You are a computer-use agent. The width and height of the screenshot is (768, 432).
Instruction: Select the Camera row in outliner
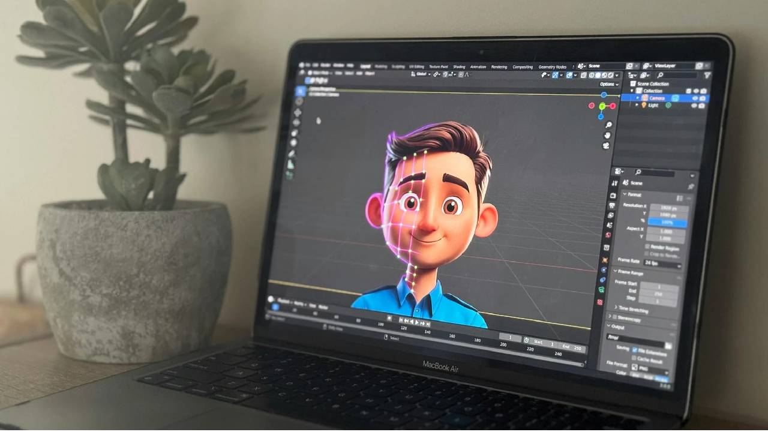pos(665,98)
